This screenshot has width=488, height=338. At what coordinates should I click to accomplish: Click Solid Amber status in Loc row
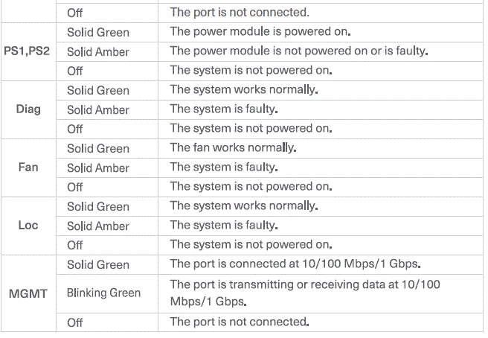point(97,226)
